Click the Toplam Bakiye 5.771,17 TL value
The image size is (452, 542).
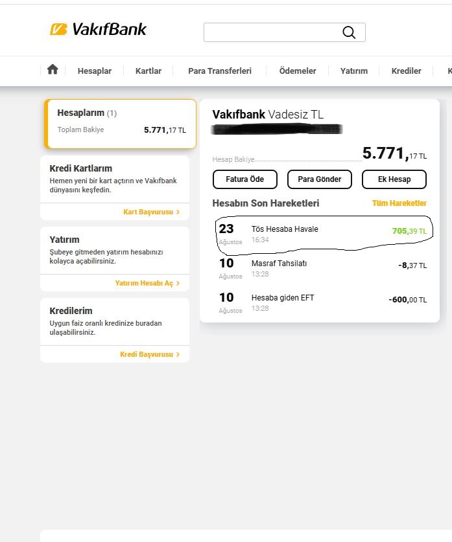[x=165, y=130]
